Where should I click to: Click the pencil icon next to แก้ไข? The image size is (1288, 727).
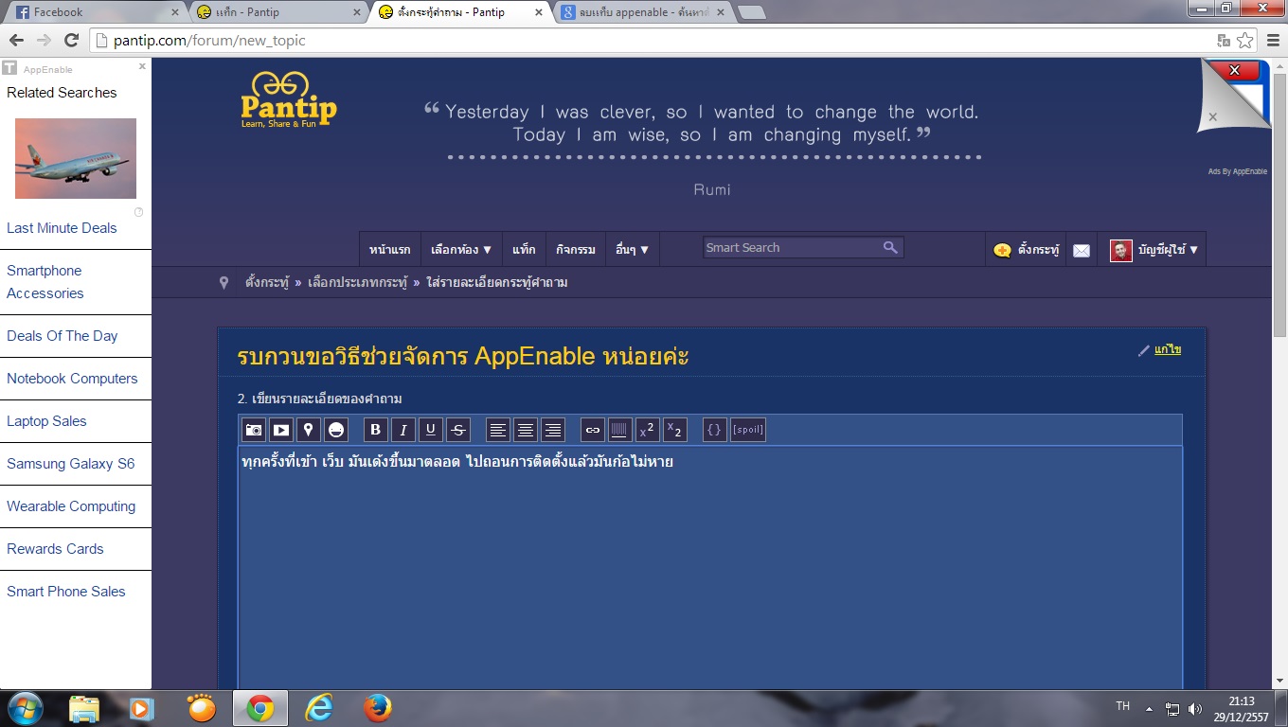click(x=1144, y=350)
